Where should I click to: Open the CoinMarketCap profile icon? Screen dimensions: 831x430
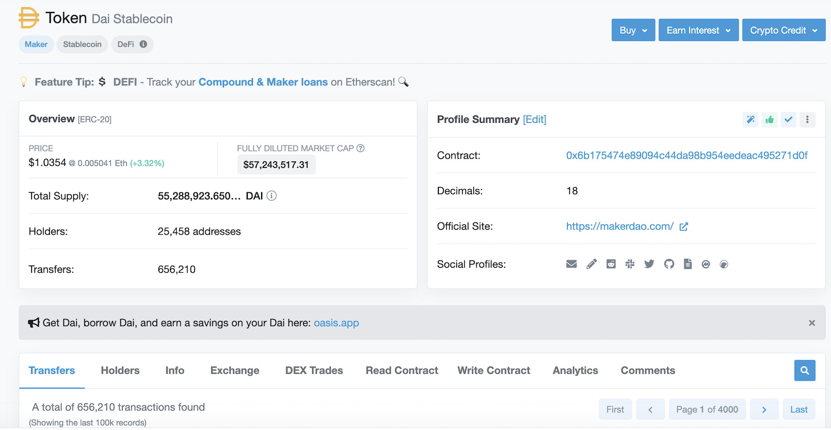pos(706,264)
